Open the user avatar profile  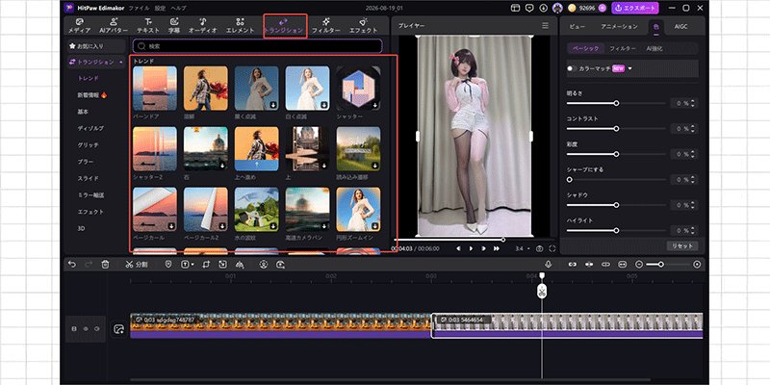(x=557, y=8)
